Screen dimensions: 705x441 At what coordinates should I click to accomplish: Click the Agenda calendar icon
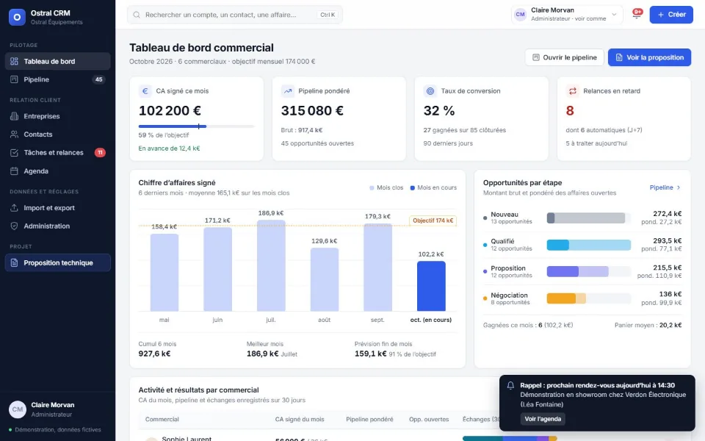(15, 171)
